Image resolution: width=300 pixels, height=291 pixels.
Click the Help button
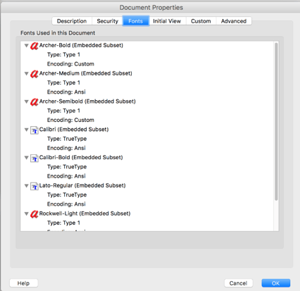click(23, 283)
